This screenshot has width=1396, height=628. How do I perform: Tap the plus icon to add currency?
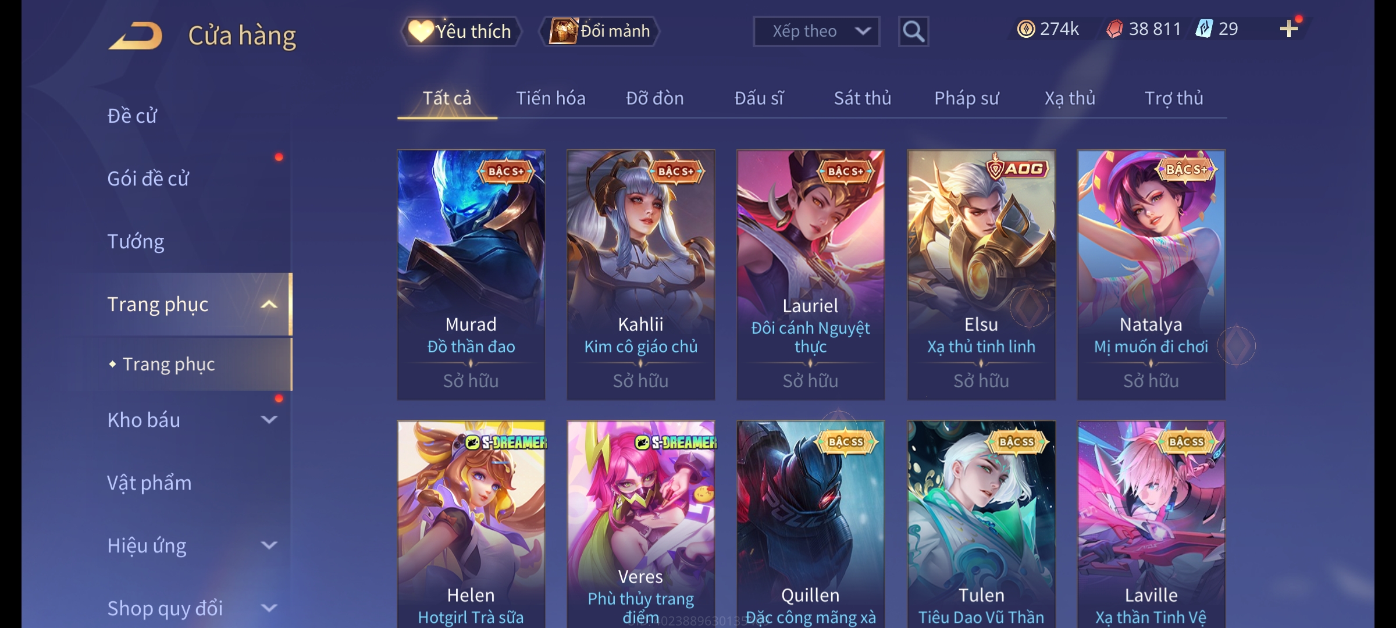point(1289,29)
